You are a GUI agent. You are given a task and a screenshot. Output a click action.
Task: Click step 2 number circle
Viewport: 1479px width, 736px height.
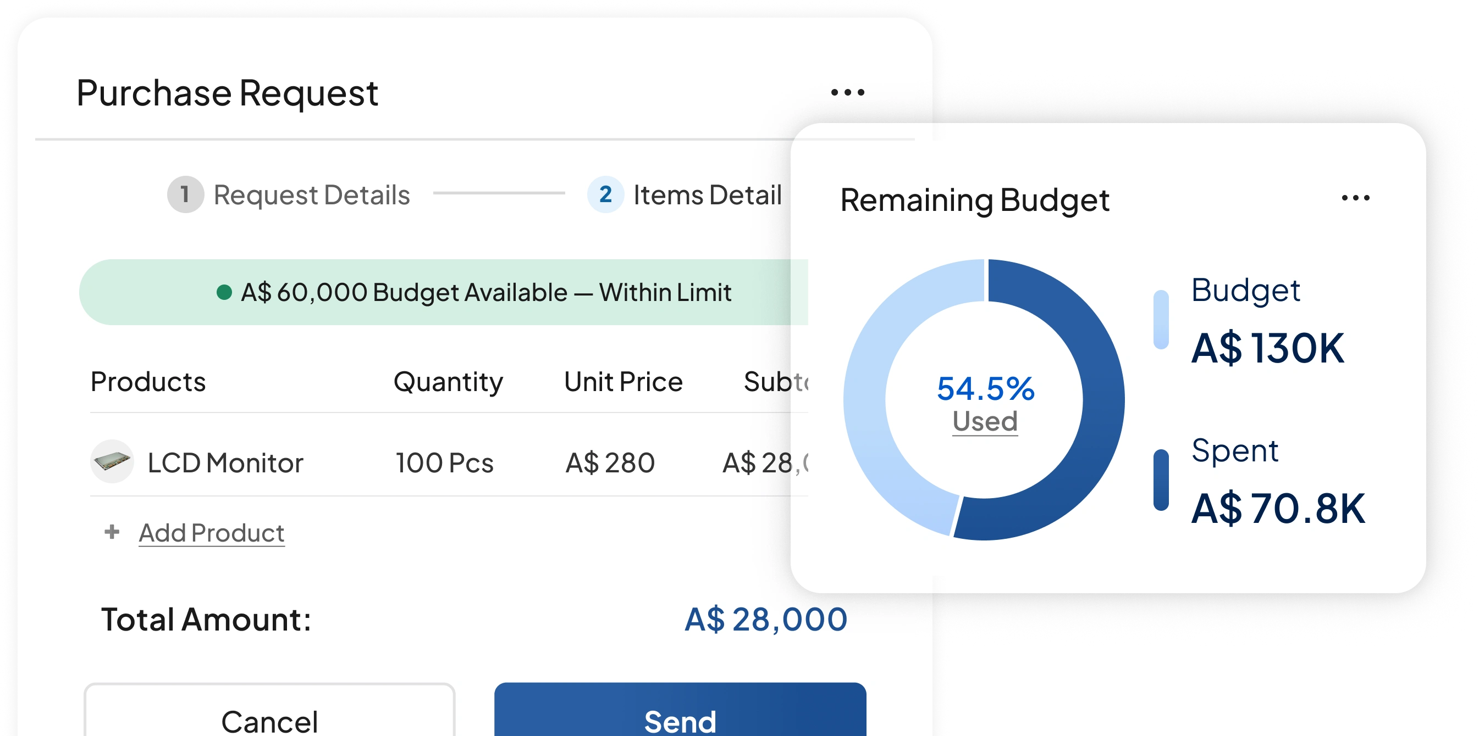click(605, 194)
